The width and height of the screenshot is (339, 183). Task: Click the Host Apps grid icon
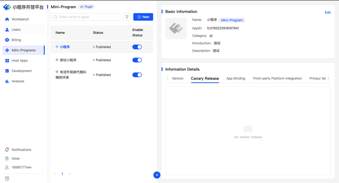7,60
